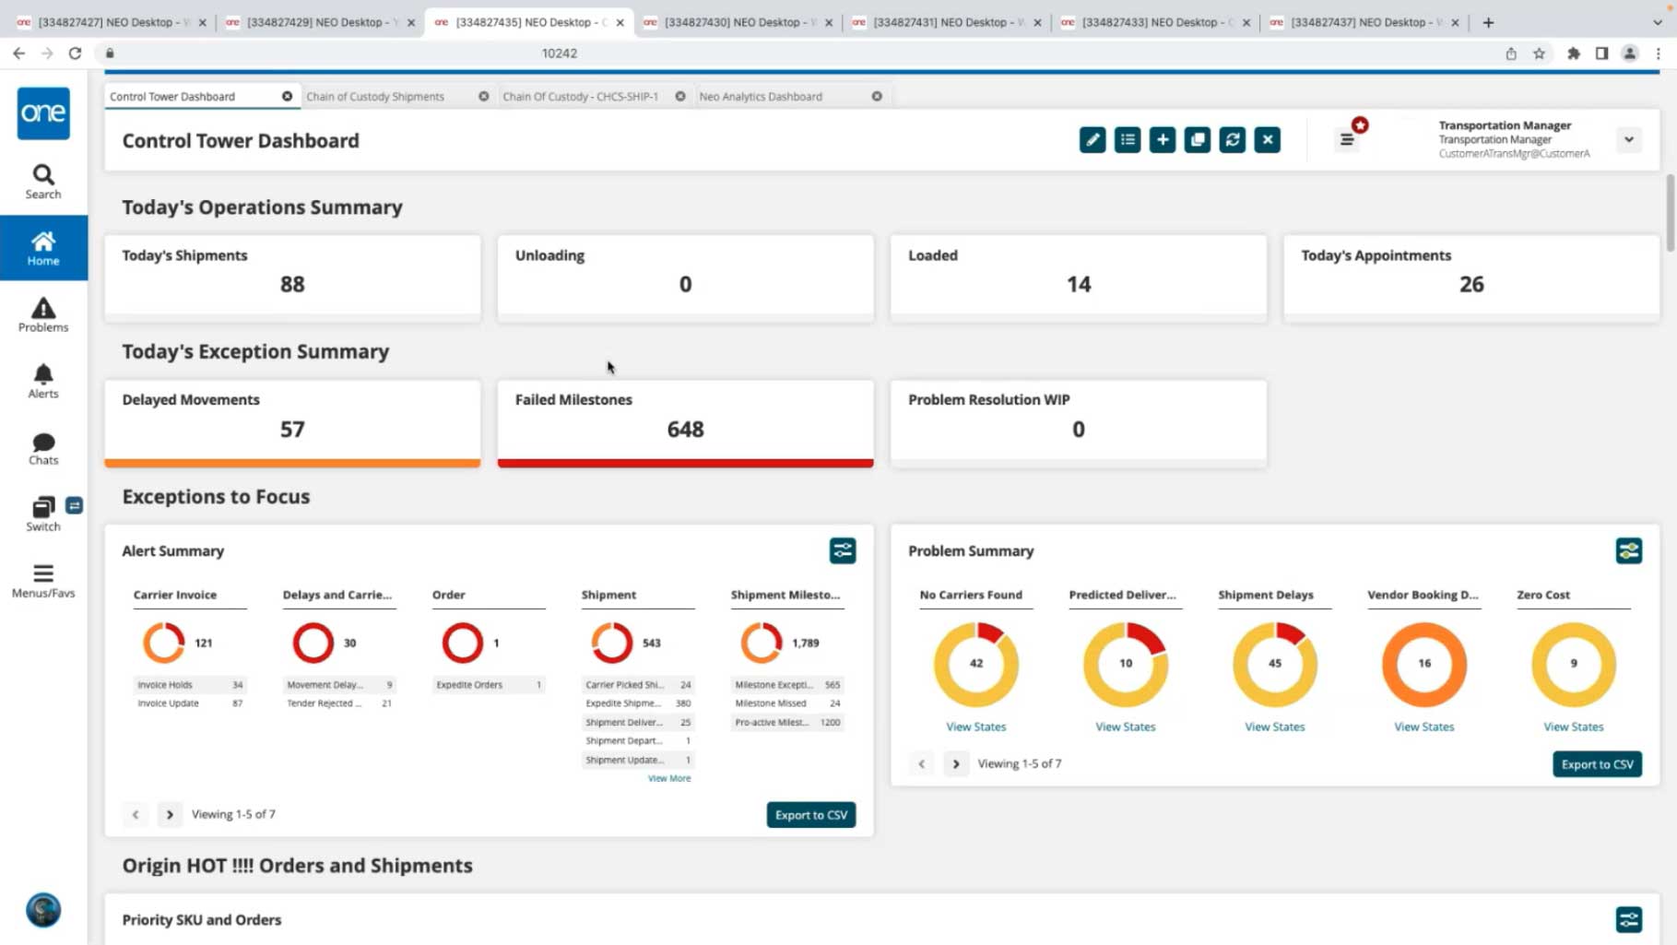Click View More under Shipment alerts
The height and width of the screenshot is (945, 1677).
coord(668,778)
